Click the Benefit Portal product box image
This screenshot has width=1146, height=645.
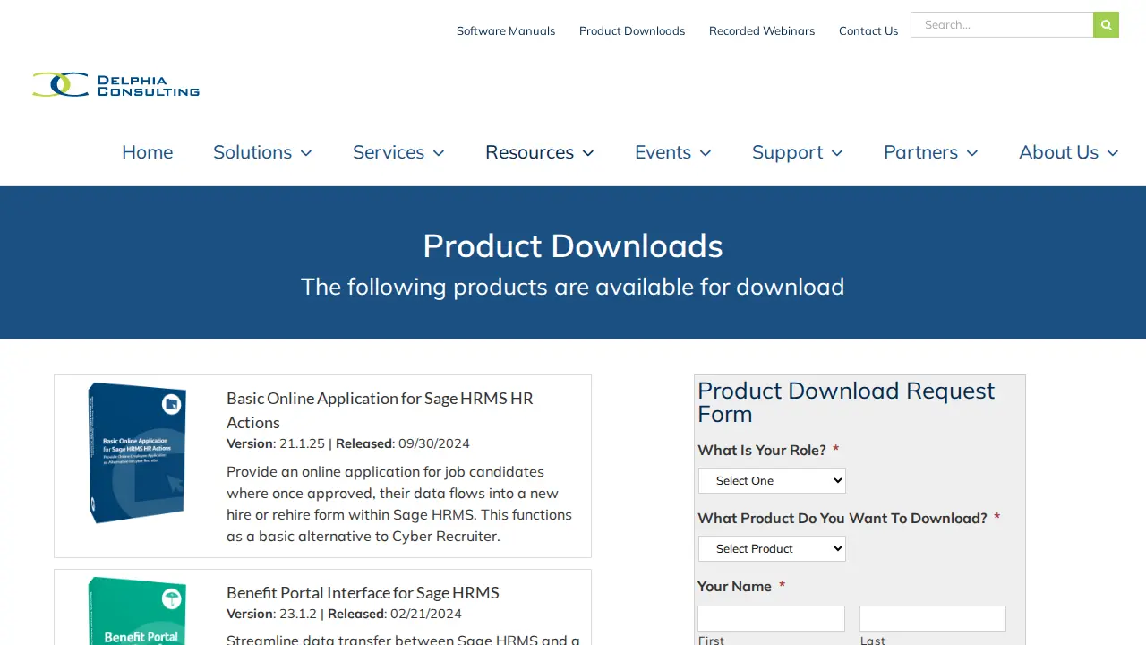tap(137, 610)
